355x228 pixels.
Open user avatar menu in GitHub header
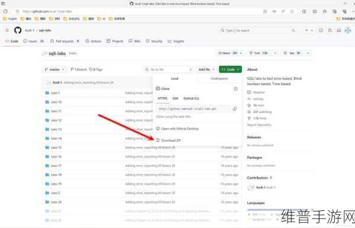[x=348, y=30]
